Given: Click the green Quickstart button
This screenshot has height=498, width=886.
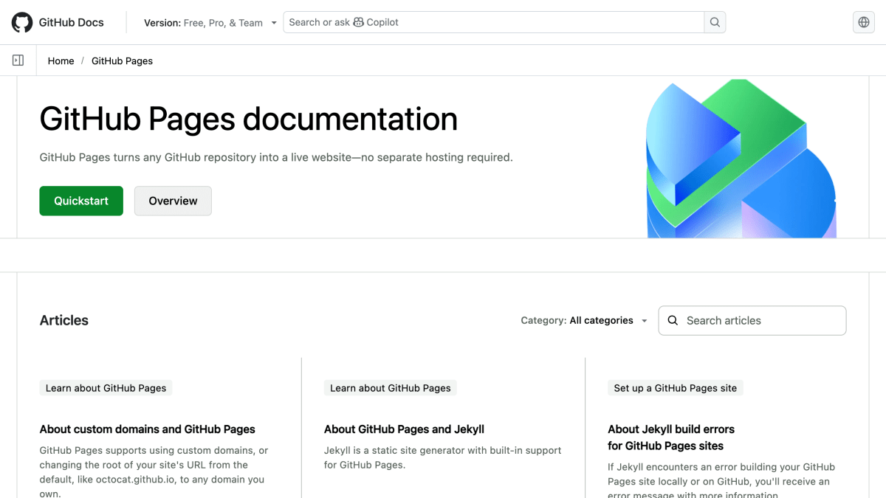Looking at the screenshot, I should coord(81,201).
